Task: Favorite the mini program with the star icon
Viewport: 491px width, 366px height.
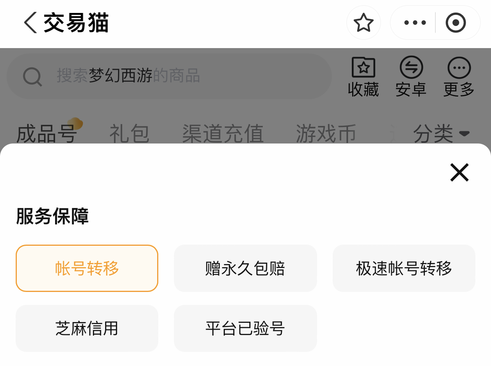Action: coord(363,23)
